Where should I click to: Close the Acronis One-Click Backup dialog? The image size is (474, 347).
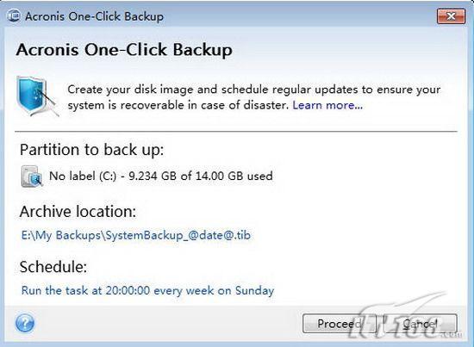click(x=451, y=16)
